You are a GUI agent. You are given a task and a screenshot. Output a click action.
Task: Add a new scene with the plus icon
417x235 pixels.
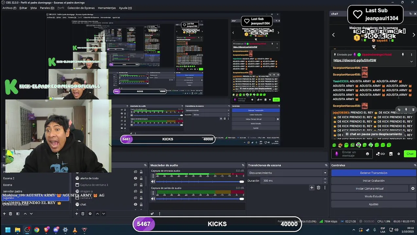coord(4,214)
